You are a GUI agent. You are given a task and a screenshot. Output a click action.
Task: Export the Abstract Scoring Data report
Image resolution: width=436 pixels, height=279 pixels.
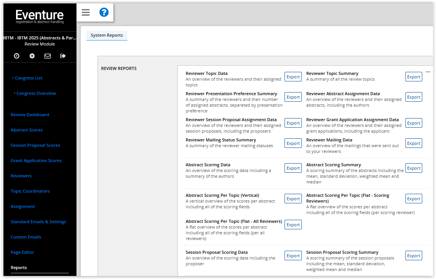click(293, 168)
